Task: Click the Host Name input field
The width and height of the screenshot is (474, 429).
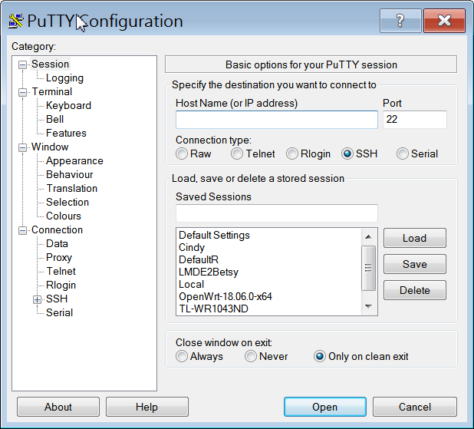Action: 277,120
